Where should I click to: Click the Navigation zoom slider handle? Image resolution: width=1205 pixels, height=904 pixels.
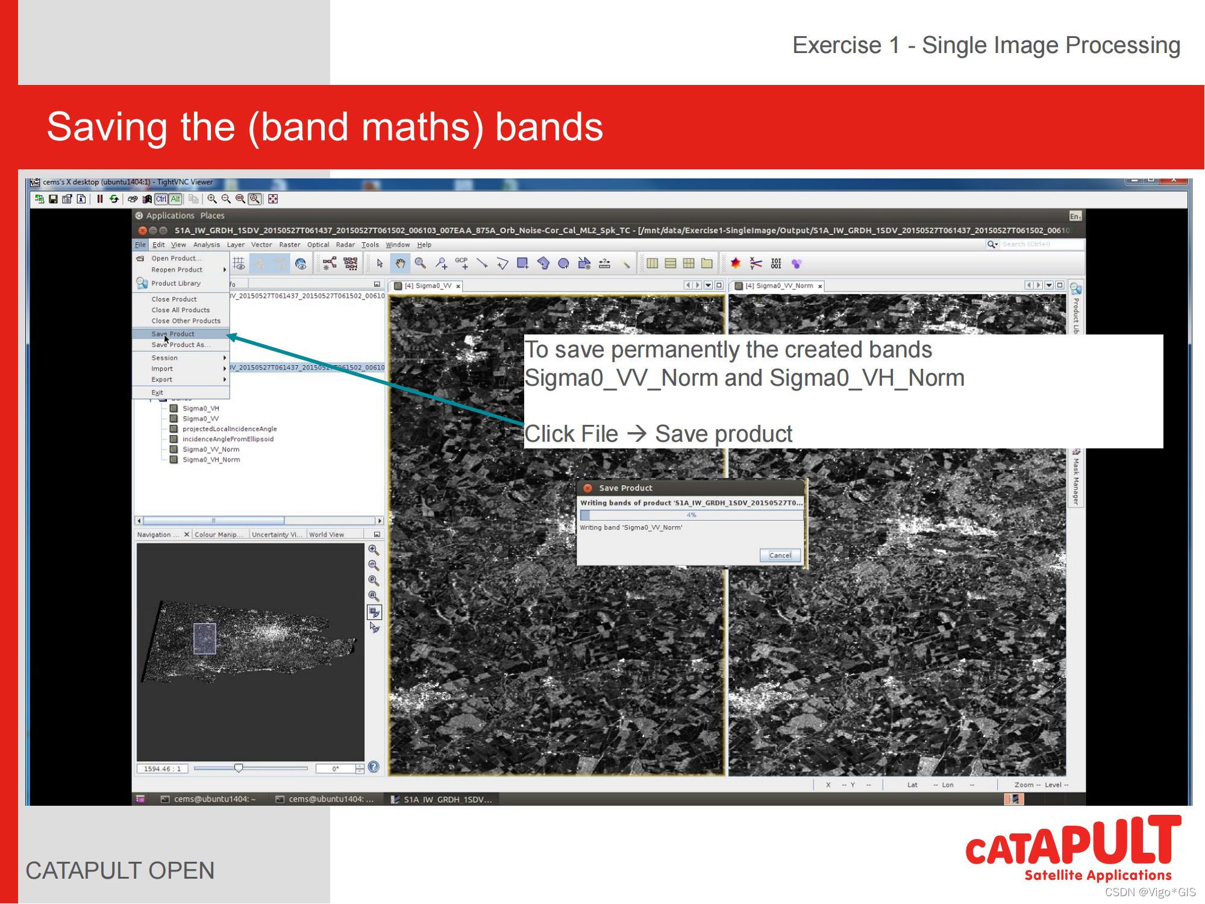[239, 768]
